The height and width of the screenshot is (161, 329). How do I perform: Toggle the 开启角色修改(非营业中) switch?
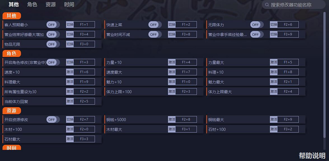point(52,62)
